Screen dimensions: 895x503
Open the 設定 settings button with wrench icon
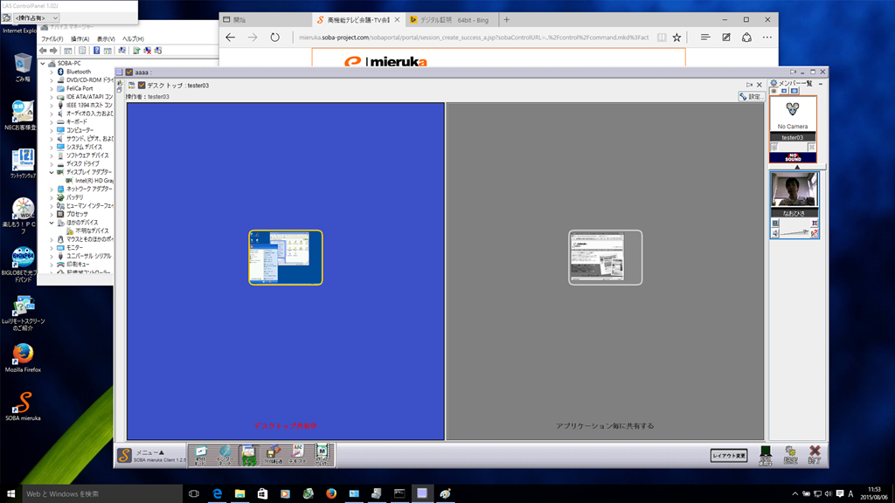(751, 96)
